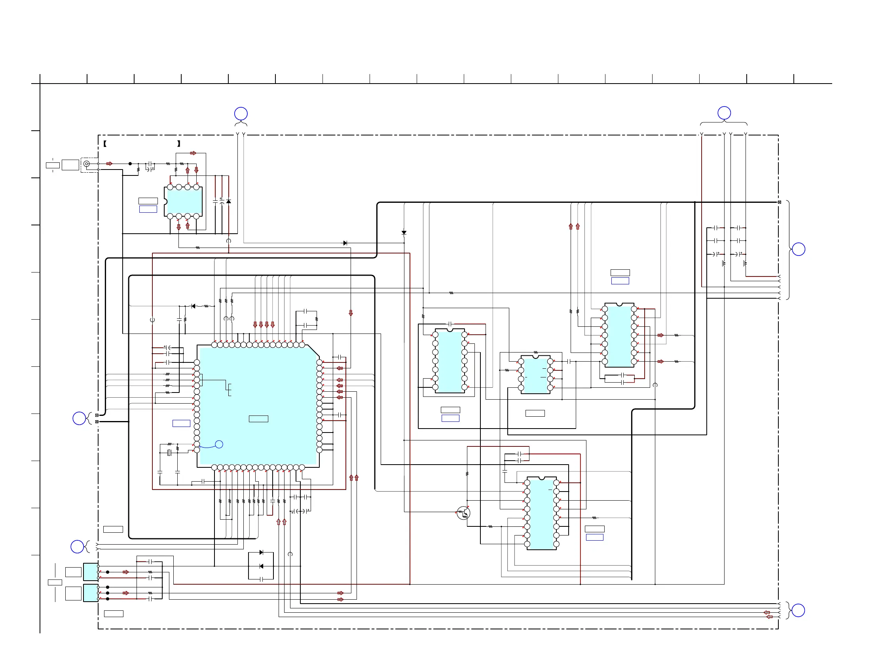Click the lower blue circle on left edge
Screen dimensions: 886x667
(x=77, y=546)
